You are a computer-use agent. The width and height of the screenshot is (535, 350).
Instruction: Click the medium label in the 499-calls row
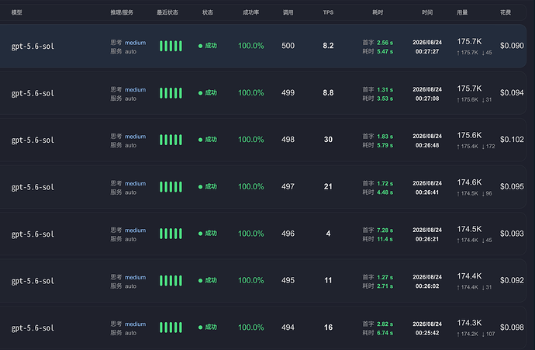coord(135,90)
